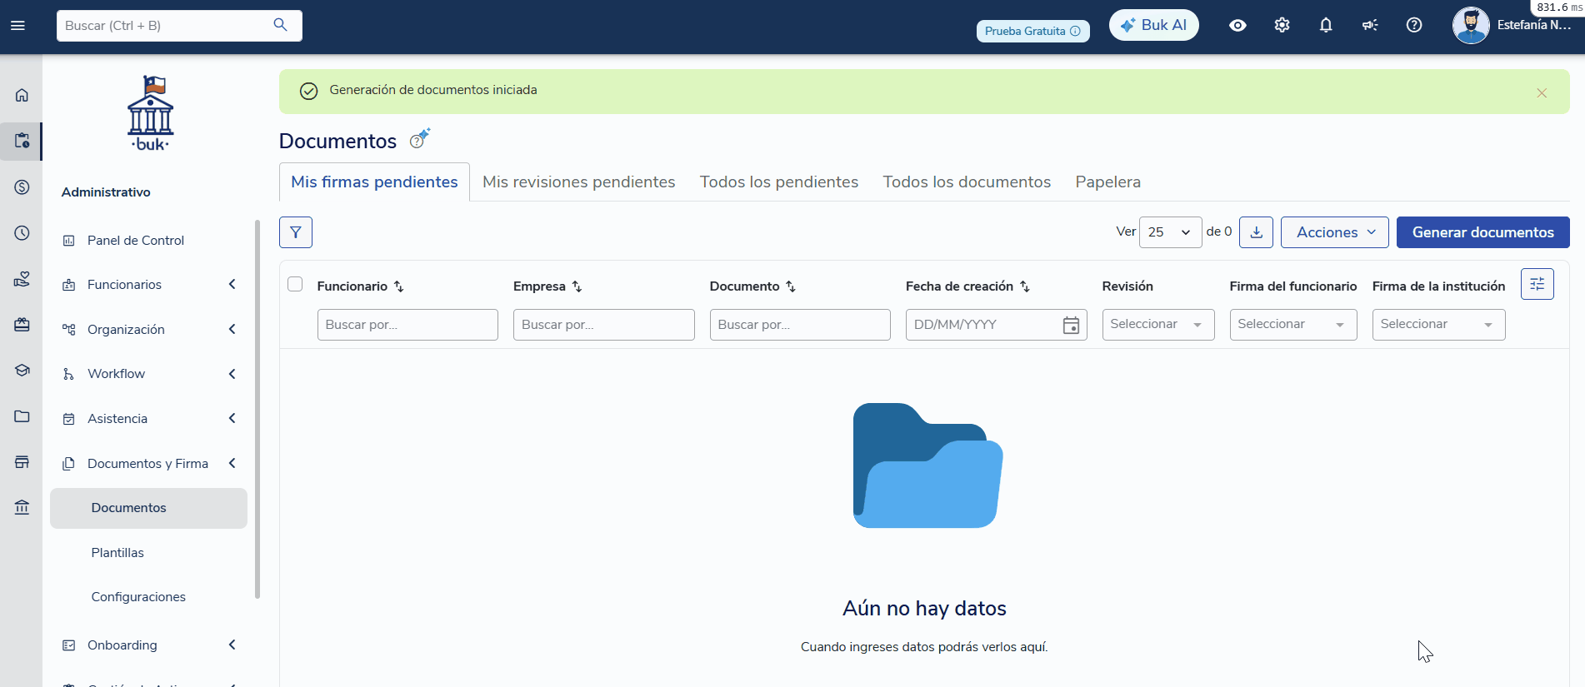Screen dimensions: 1585x687
Task: Open the graduation cap icon
Action: pyautogui.click(x=22, y=371)
